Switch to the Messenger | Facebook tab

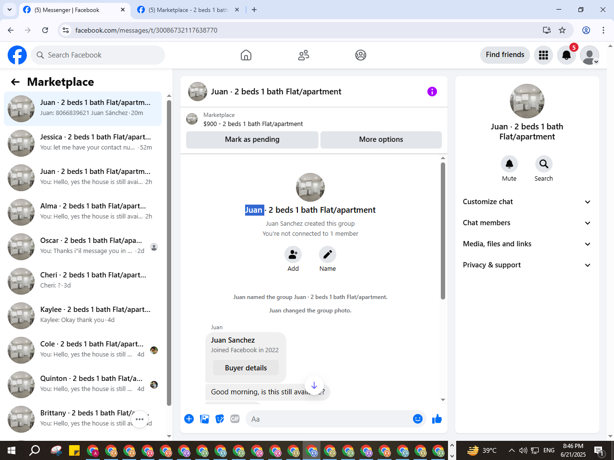tap(74, 10)
